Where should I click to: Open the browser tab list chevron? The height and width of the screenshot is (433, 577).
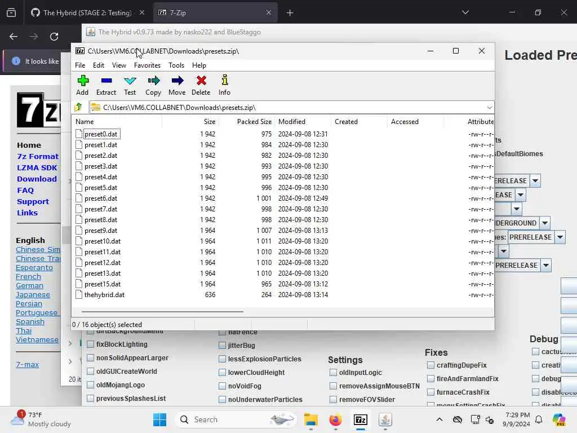pyautogui.click(x=465, y=12)
